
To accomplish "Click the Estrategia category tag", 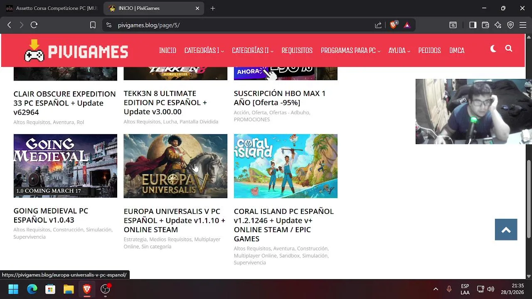I will tap(135, 239).
